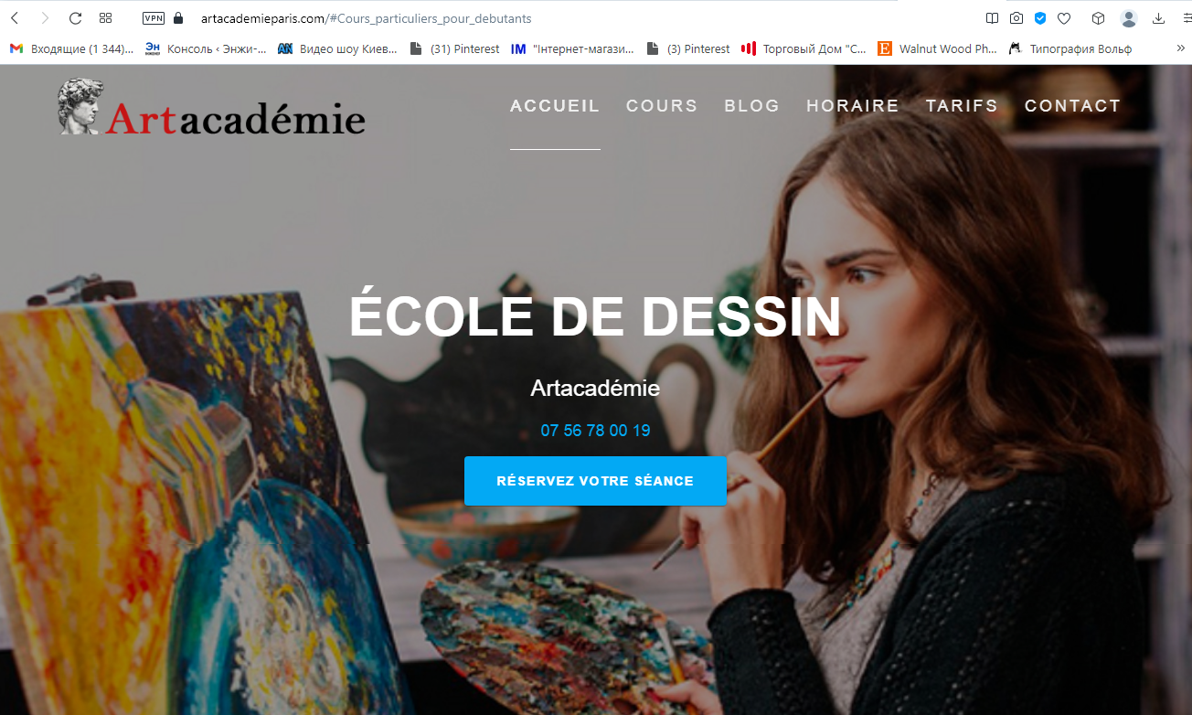Go back using the browser back arrow
The width and height of the screenshot is (1192, 715).
coord(15,18)
